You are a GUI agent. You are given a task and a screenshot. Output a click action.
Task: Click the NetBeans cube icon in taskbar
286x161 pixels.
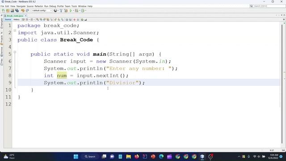click(x=202, y=157)
